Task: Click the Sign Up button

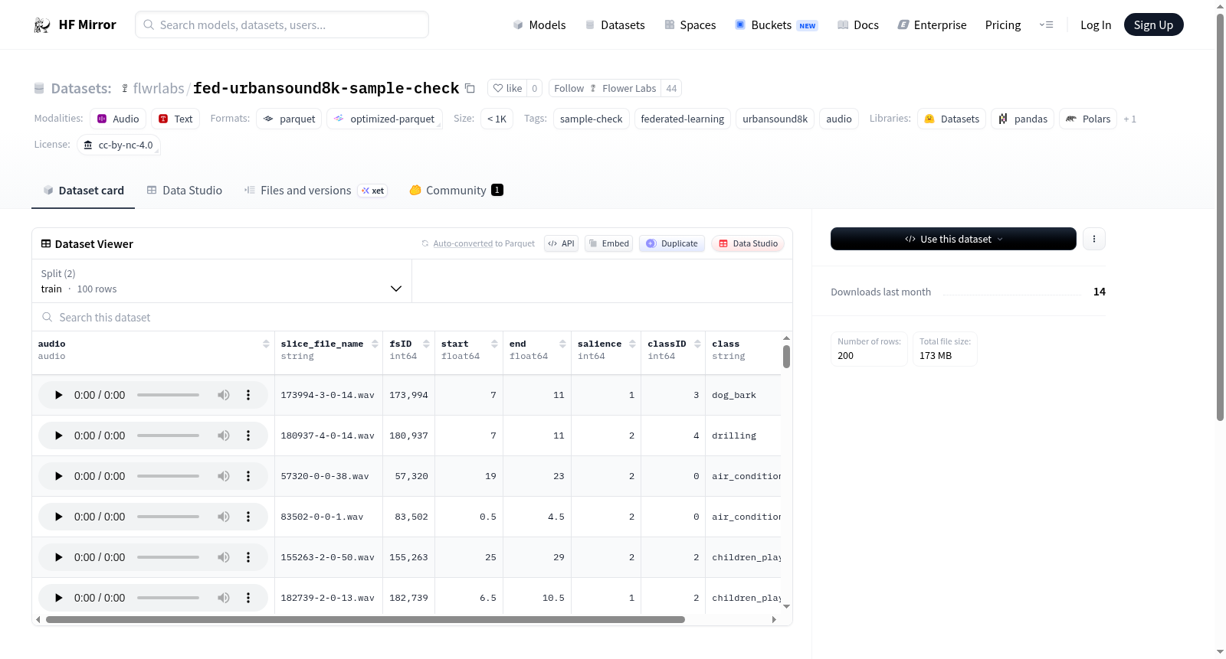Action: (1153, 24)
